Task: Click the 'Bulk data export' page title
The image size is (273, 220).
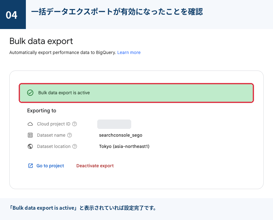Action: [41, 41]
